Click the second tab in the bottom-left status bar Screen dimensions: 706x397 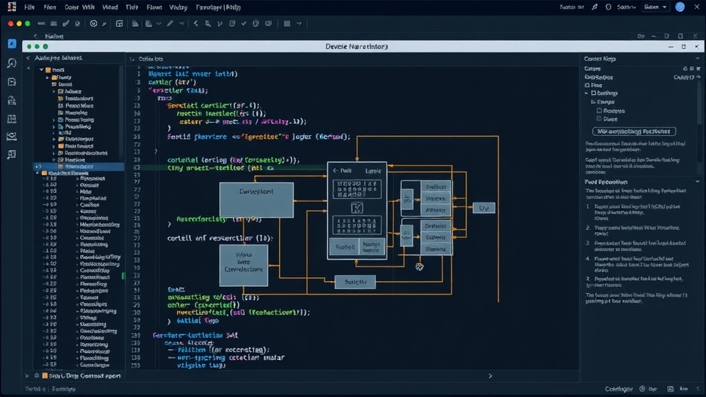tap(63, 389)
